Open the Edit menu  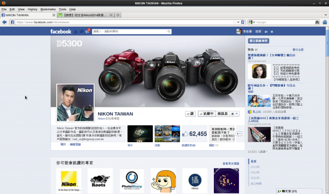(12, 9)
